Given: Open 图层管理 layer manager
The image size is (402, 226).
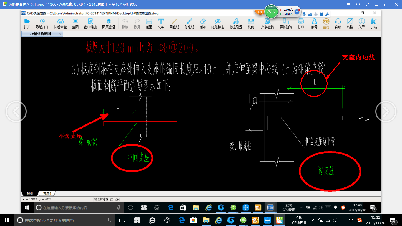Looking at the screenshot, I should [109, 24].
